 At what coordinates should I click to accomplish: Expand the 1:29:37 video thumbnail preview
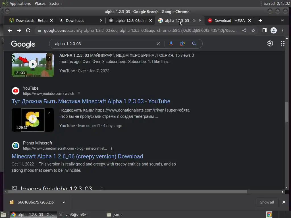49,113
